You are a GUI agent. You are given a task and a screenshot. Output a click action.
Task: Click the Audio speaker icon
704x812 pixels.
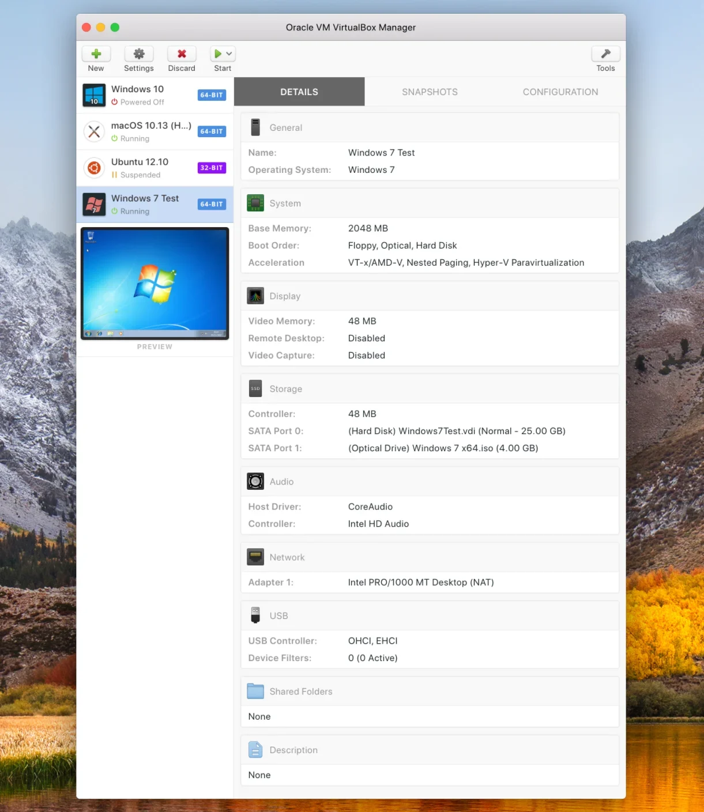pyautogui.click(x=255, y=481)
